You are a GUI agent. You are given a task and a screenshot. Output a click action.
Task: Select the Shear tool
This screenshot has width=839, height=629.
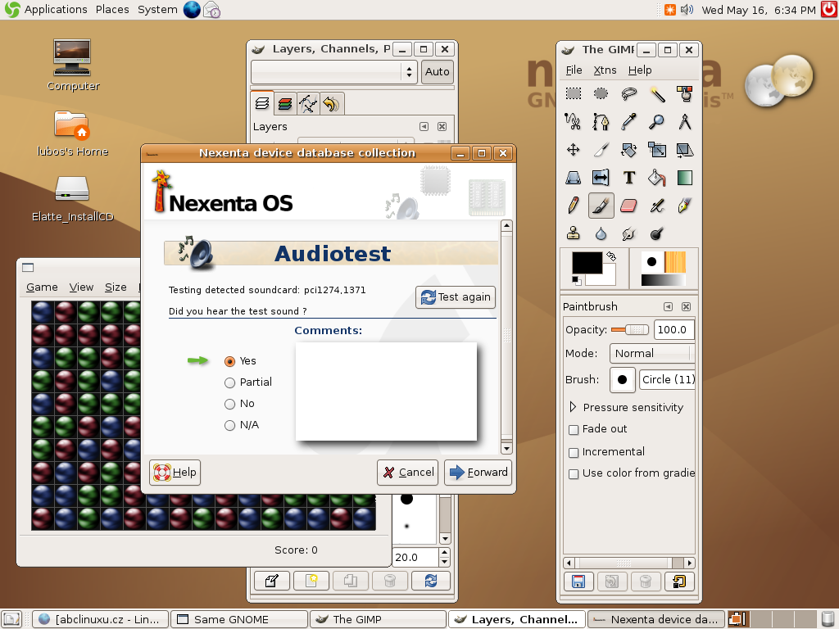(x=685, y=150)
